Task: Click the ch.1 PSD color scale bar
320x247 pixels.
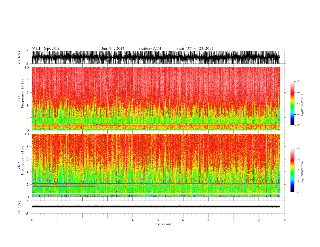Action: pyautogui.click(x=292, y=103)
